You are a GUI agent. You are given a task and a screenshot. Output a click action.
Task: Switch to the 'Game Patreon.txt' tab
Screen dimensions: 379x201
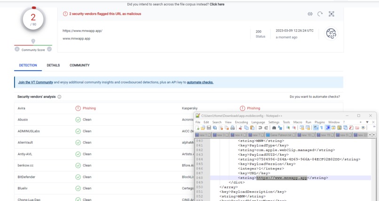(280, 135)
